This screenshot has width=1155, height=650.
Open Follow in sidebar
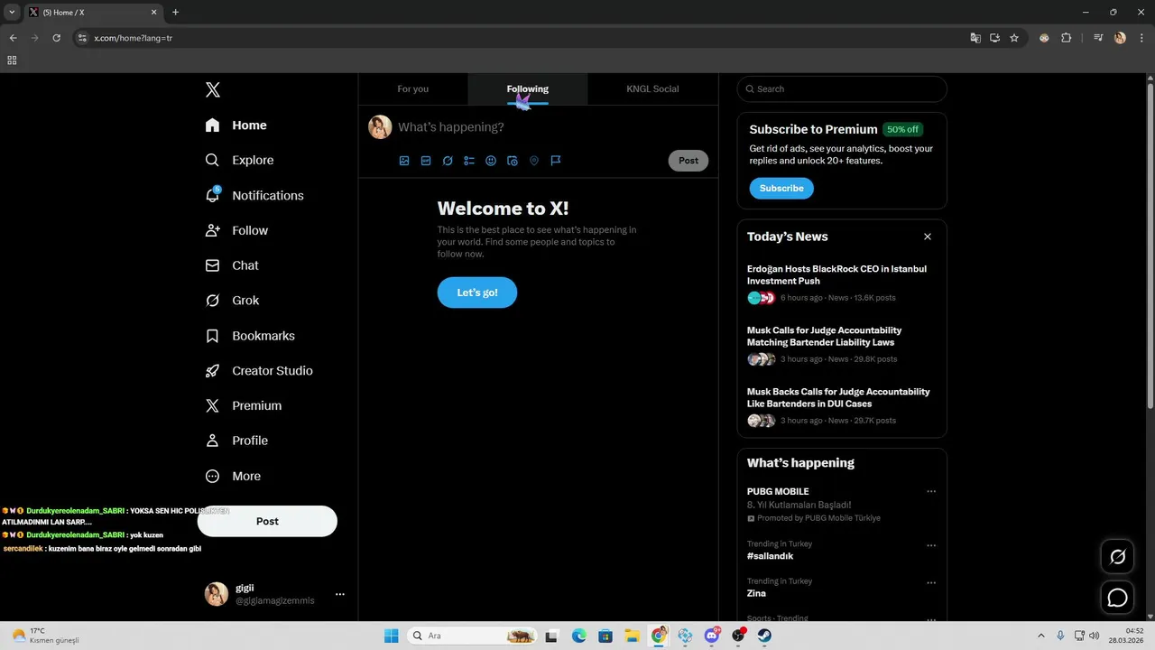[236, 230]
